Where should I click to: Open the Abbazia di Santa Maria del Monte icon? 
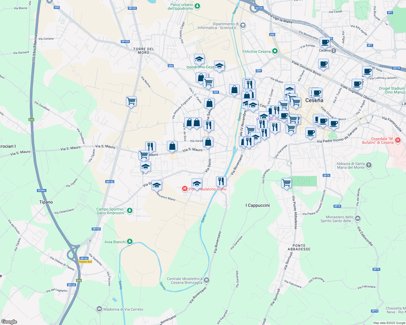[369, 165]
